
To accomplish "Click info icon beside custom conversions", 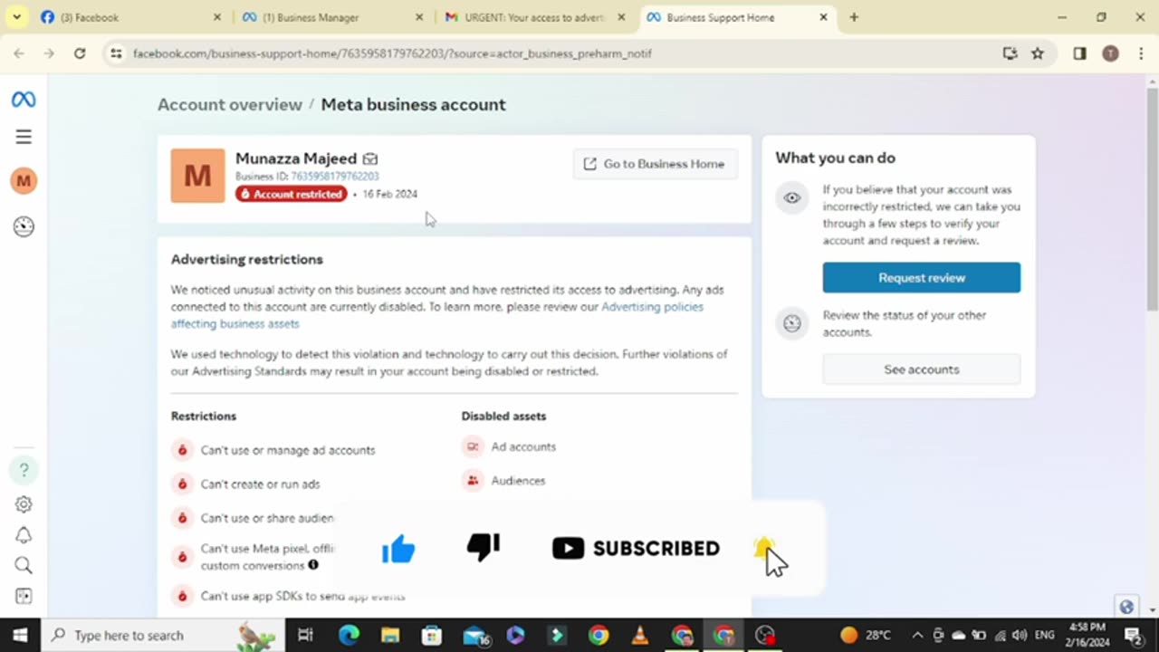I will tap(313, 565).
